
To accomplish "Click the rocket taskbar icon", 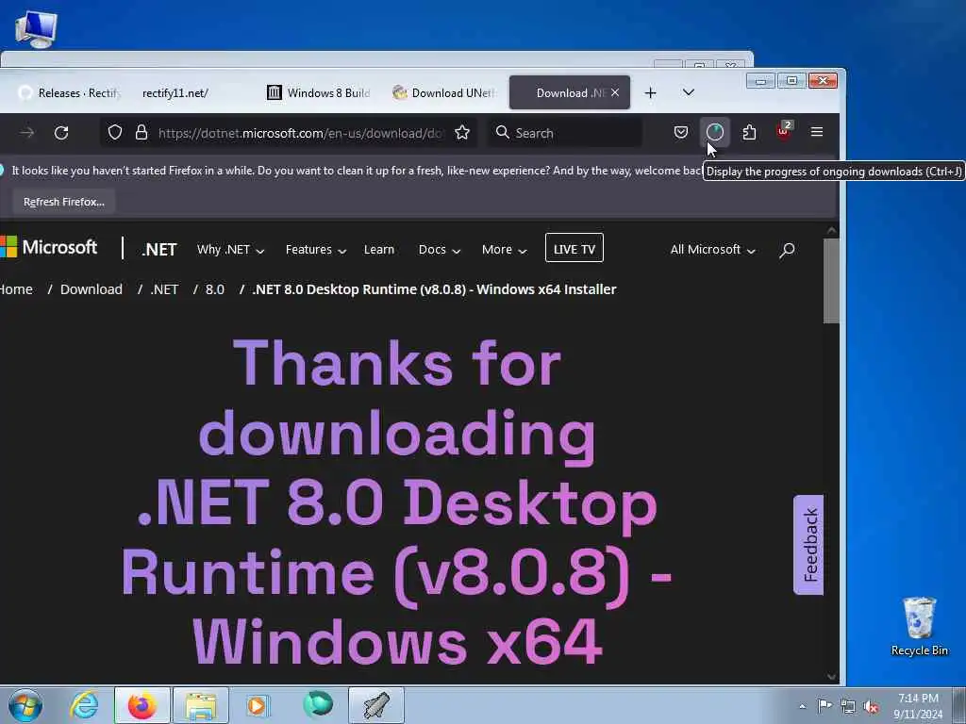I will tap(376, 705).
